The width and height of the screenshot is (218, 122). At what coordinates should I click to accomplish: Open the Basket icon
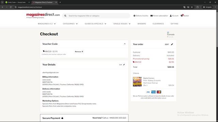tap(182, 16)
